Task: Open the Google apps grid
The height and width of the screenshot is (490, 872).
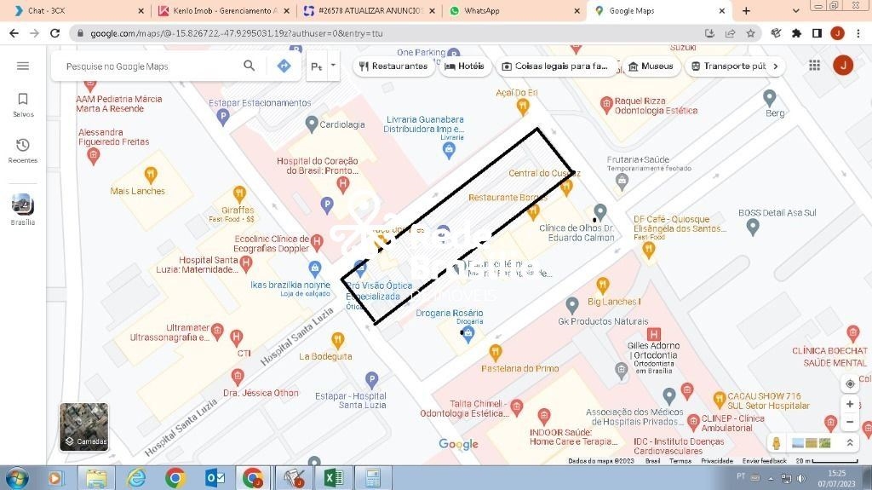Action: tap(815, 66)
